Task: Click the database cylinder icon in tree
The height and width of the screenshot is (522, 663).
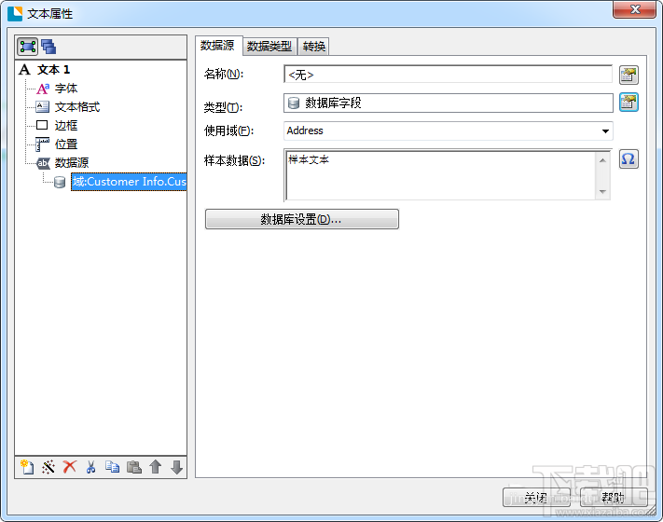Action: click(x=60, y=182)
